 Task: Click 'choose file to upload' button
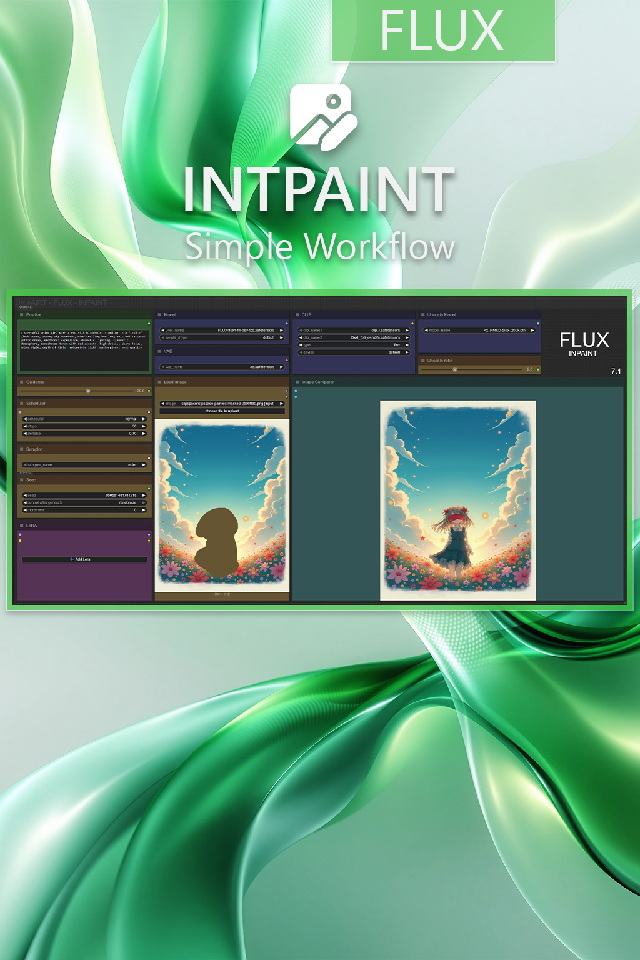[x=222, y=411]
